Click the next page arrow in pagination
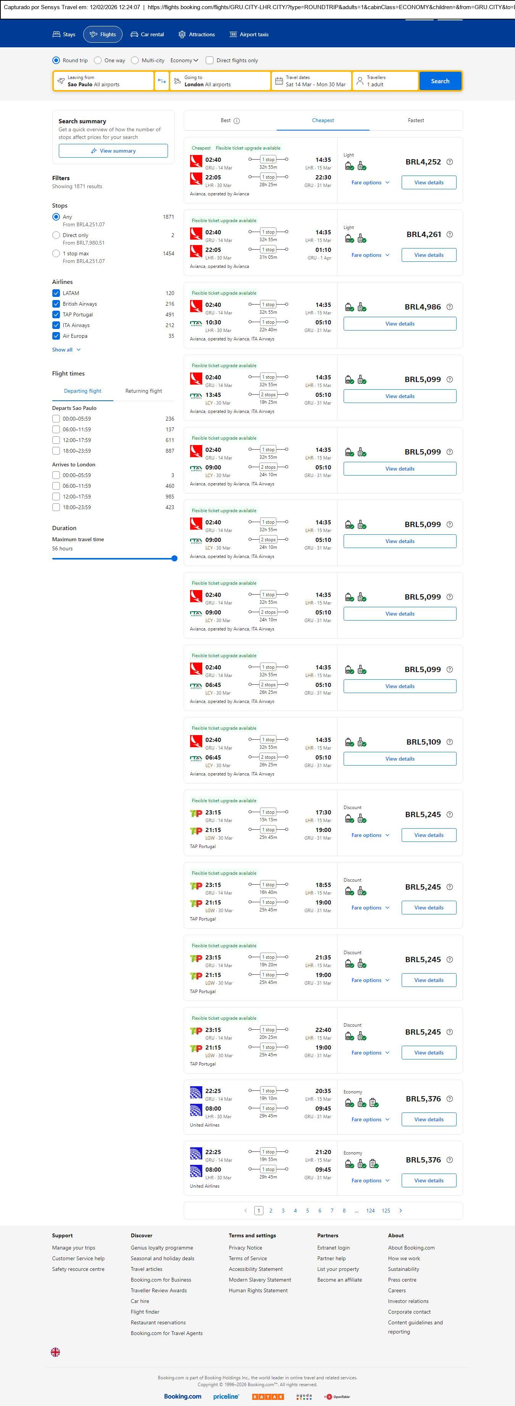This screenshot has width=515, height=1406. pos(400,1211)
